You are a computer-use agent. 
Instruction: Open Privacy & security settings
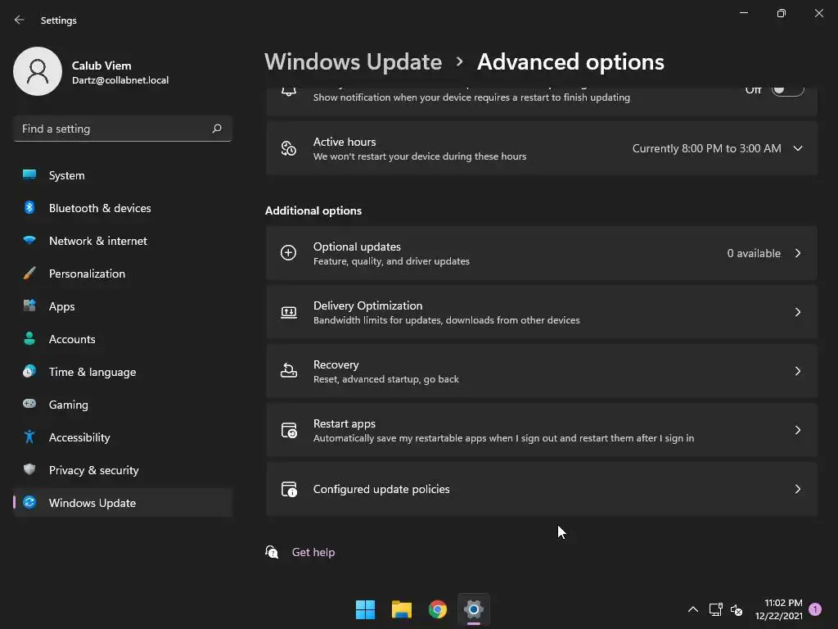123,469
